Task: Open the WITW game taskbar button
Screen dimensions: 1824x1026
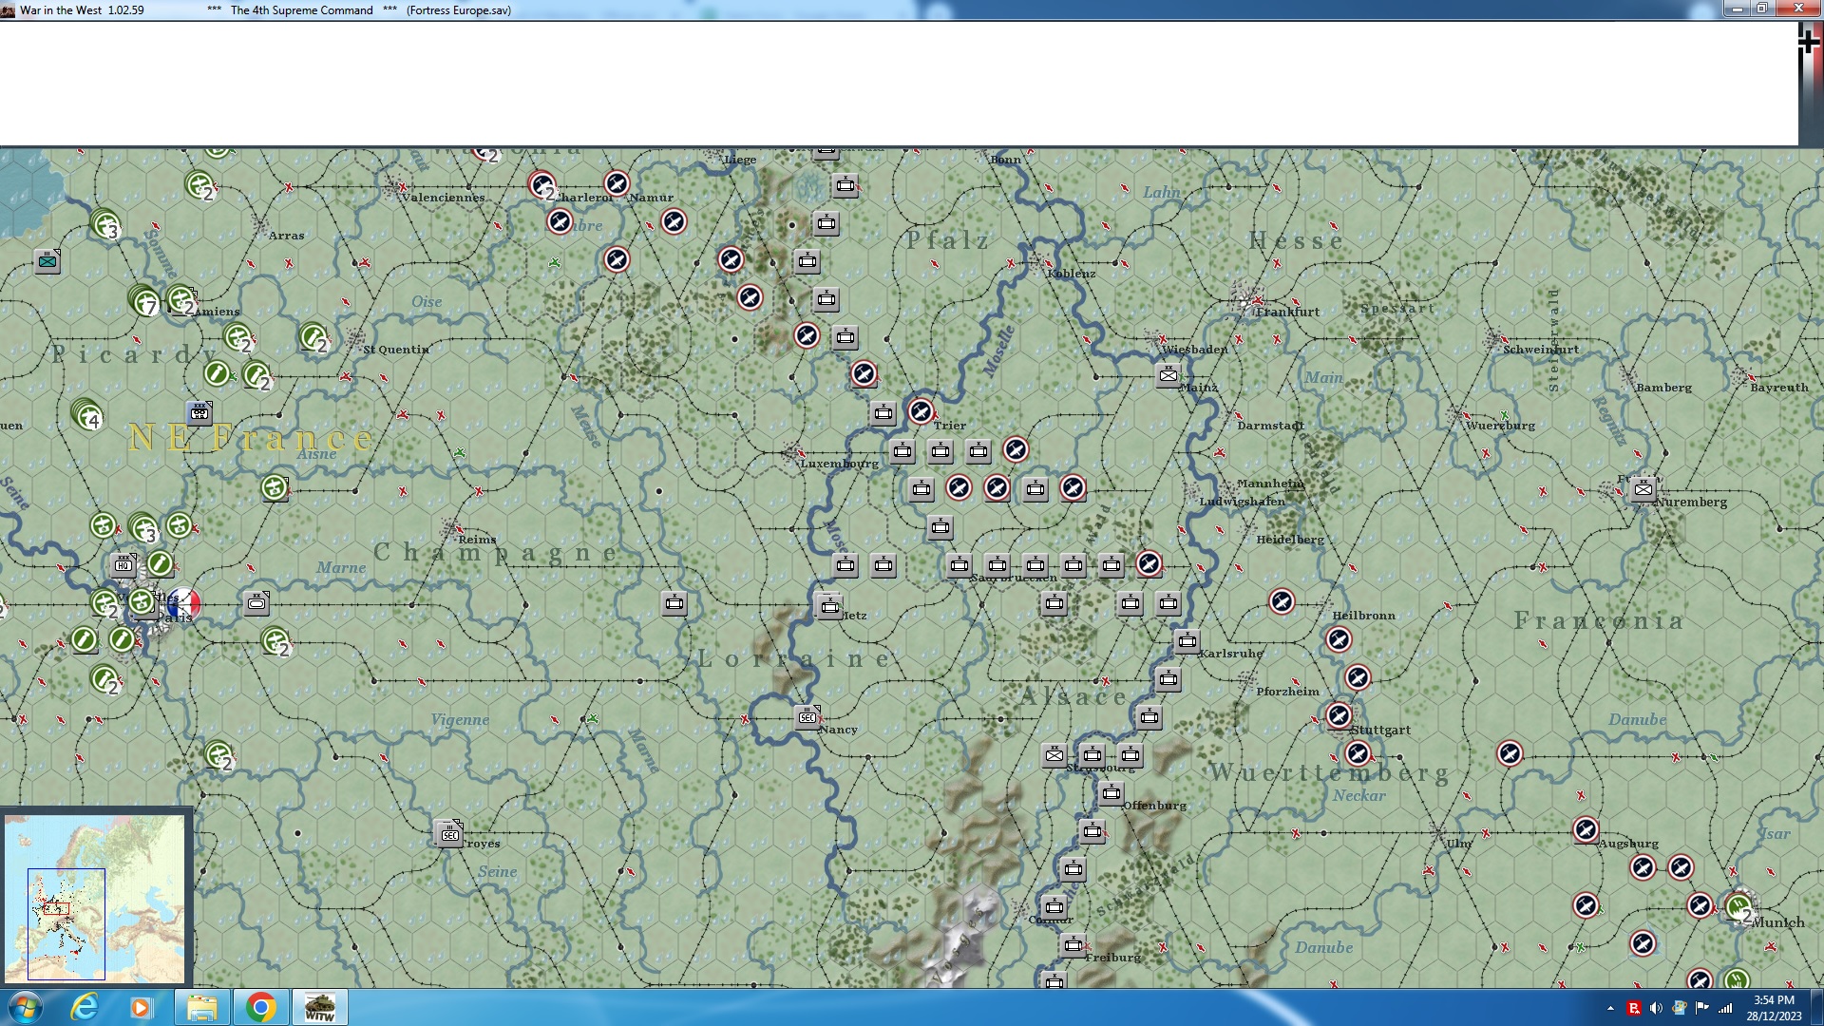Action: (x=319, y=1007)
